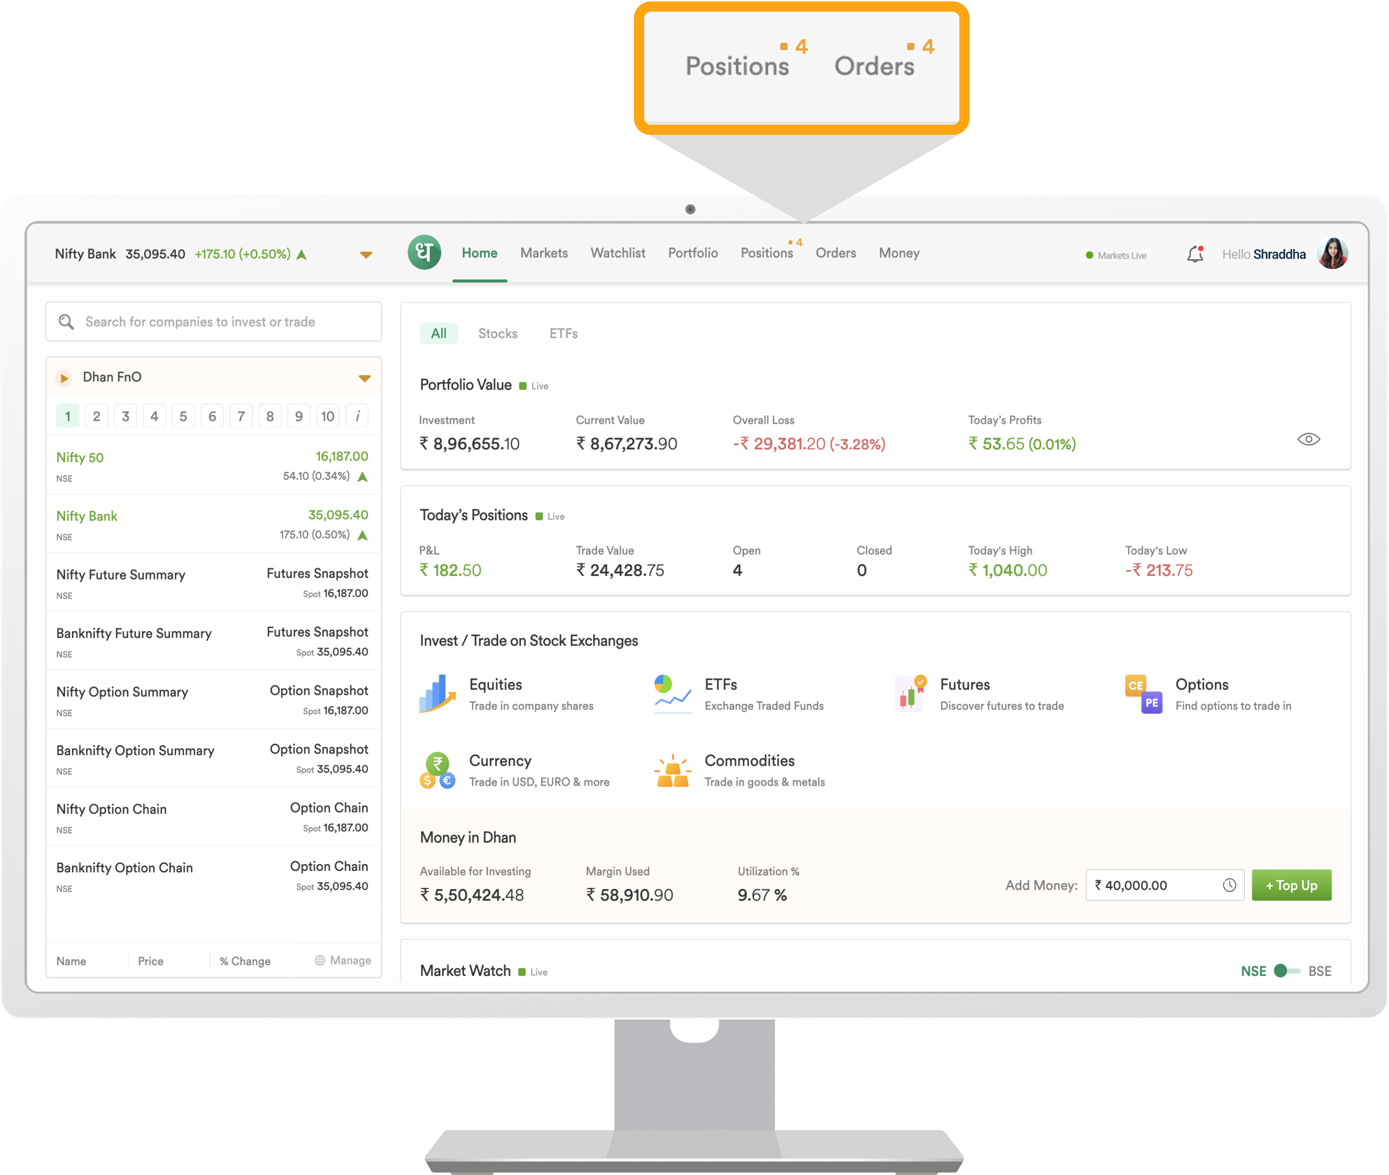
Task: Open Nifty Option Chain row
Action: click(x=214, y=817)
